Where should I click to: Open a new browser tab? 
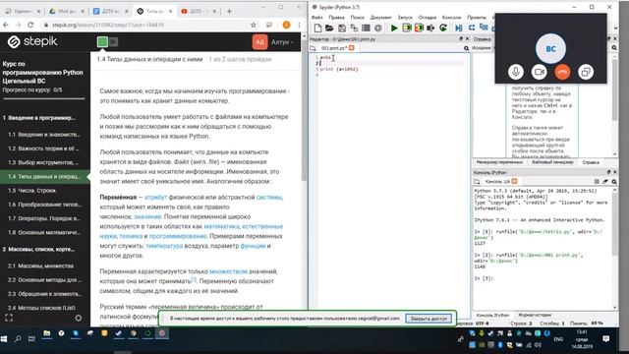click(229, 11)
